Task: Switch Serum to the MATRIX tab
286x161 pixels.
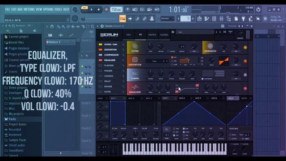Action: pyautogui.click(x=152, y=35)
